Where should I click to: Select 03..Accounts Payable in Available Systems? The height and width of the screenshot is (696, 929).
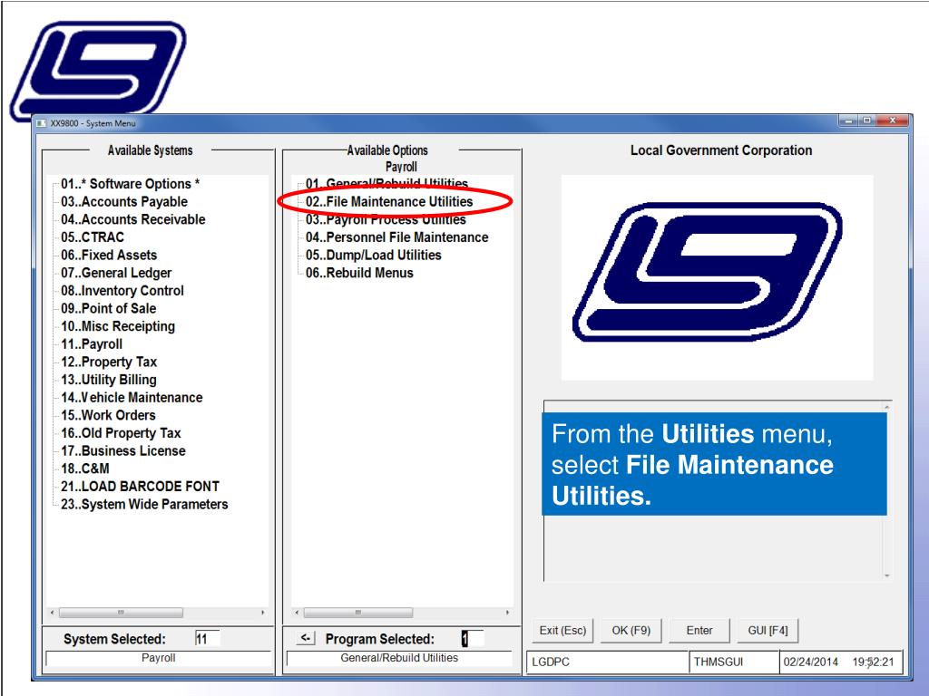click(x=123, y=202)
